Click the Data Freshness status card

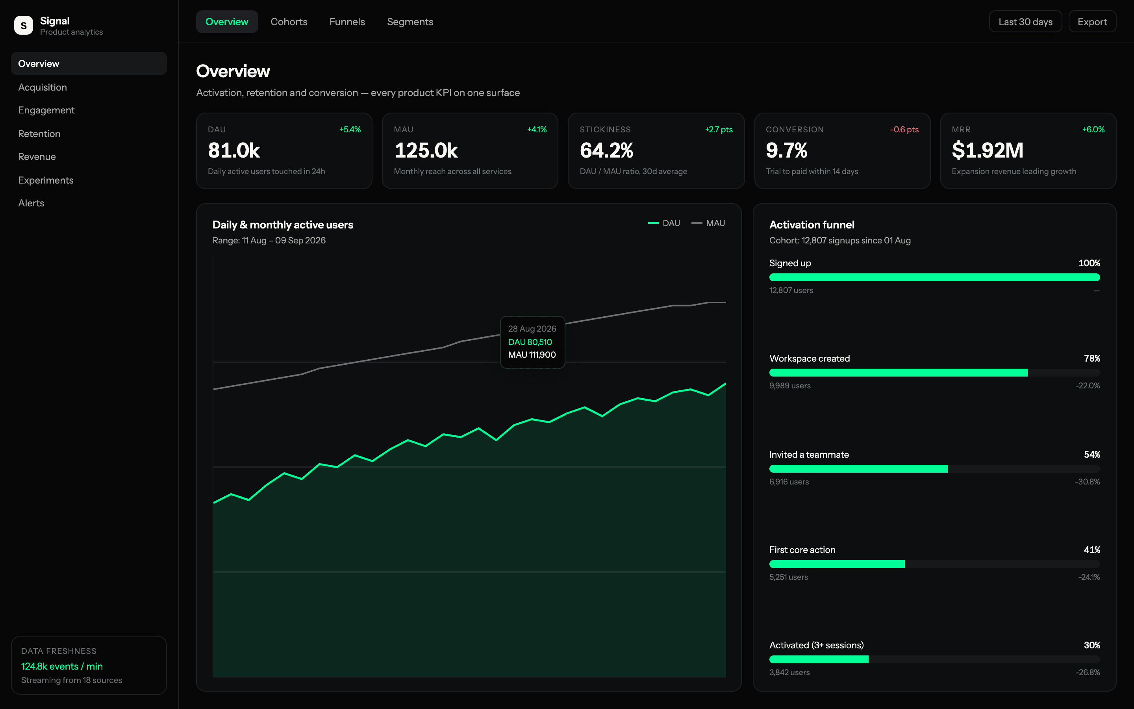pos(89,665)
